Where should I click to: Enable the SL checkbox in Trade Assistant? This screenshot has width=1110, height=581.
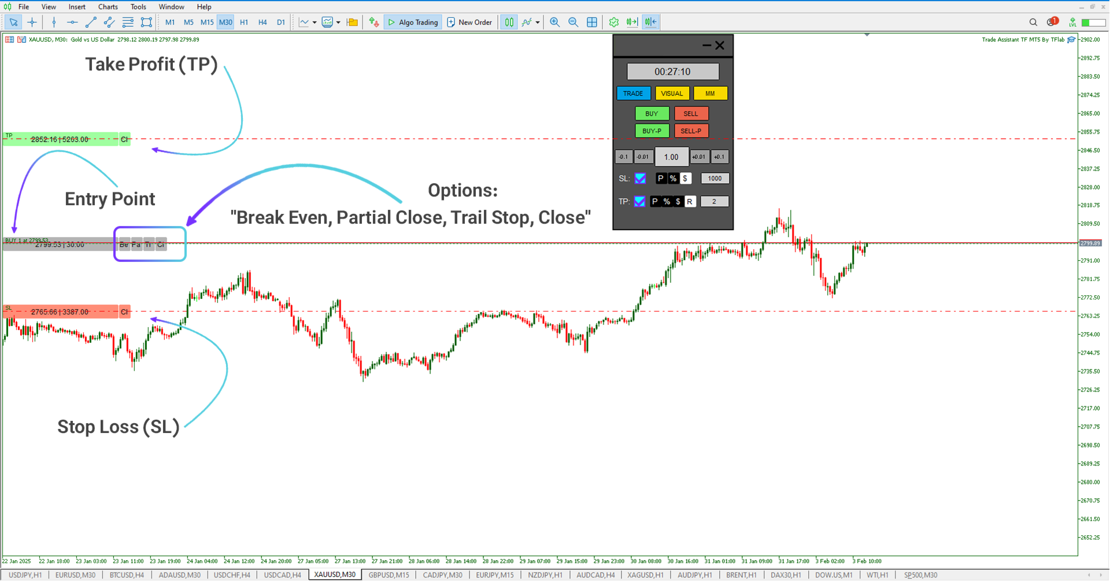(640, 179)
